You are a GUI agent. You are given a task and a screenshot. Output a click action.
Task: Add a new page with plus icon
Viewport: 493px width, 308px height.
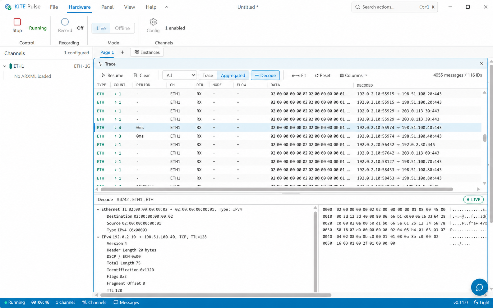(122, 52)
